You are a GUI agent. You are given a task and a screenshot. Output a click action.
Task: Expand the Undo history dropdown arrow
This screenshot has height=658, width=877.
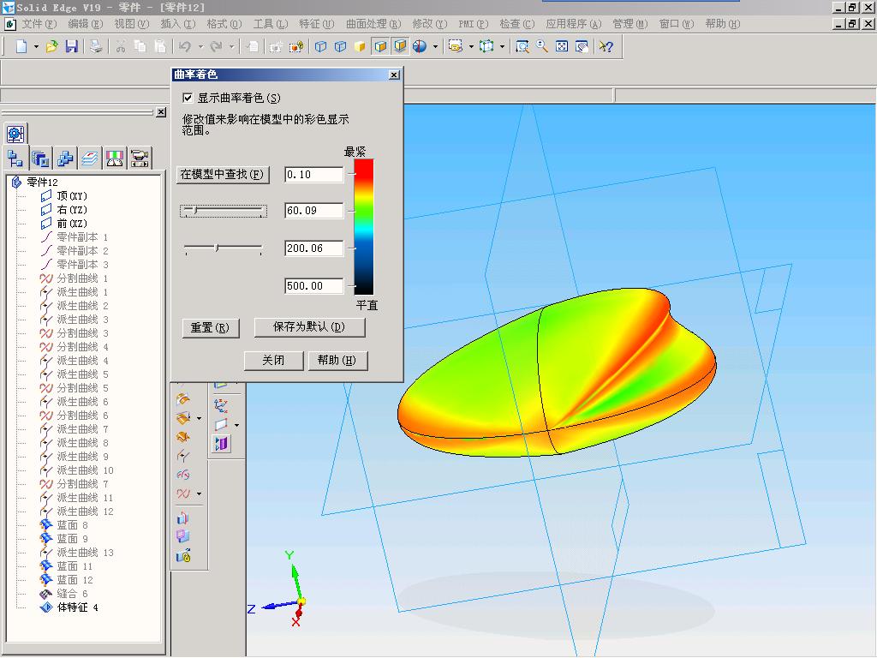(200, 47)
